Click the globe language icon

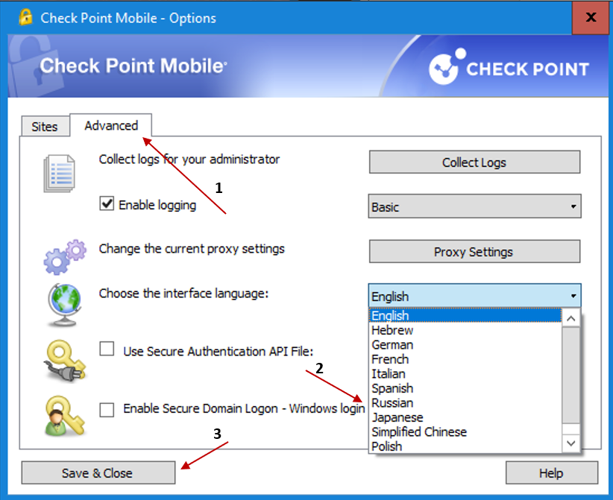[x=63, y=305]
